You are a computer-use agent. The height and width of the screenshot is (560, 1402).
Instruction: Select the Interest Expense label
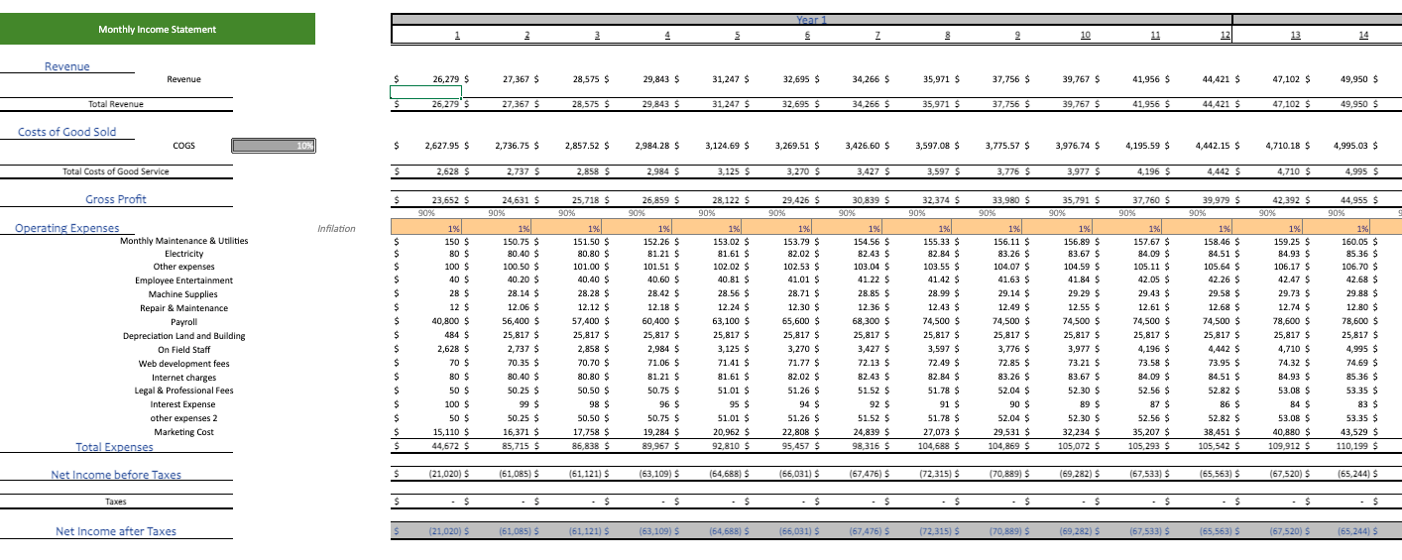point(184,404)
